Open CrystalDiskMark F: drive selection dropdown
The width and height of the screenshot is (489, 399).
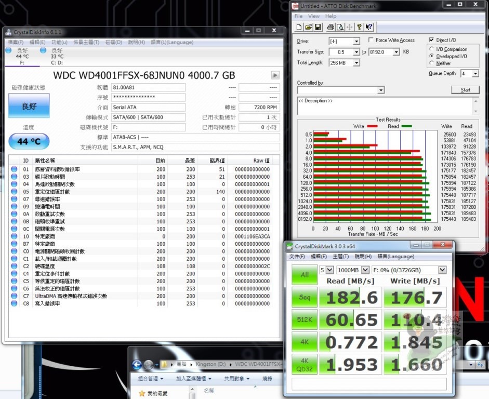coord(442,270)
